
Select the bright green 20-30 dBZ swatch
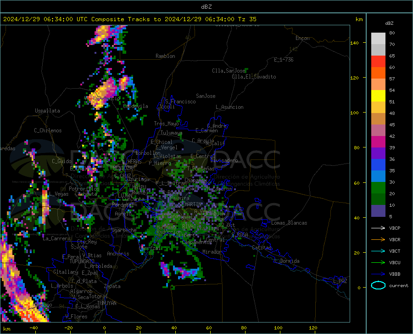(x=378, y=188)
